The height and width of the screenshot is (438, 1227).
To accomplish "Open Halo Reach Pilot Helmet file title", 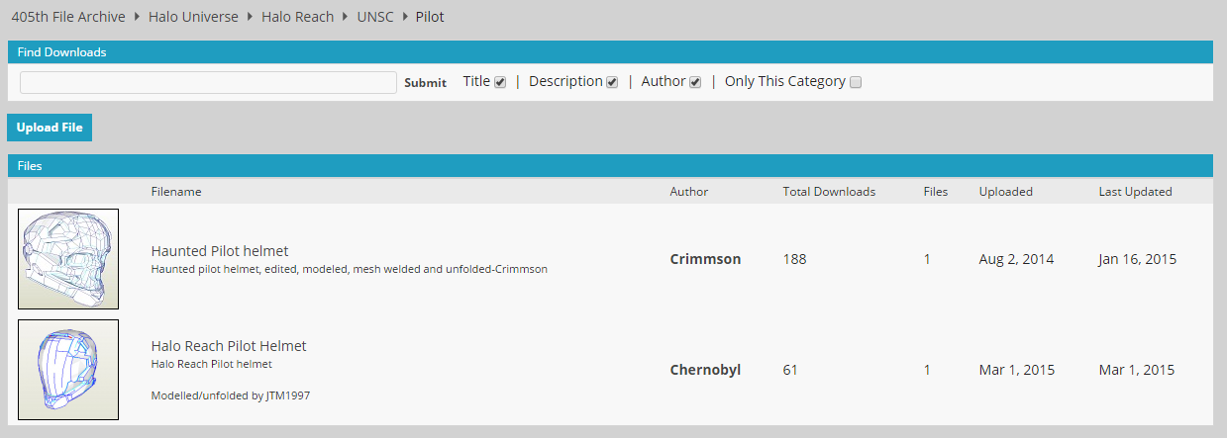I will [229, 346].
